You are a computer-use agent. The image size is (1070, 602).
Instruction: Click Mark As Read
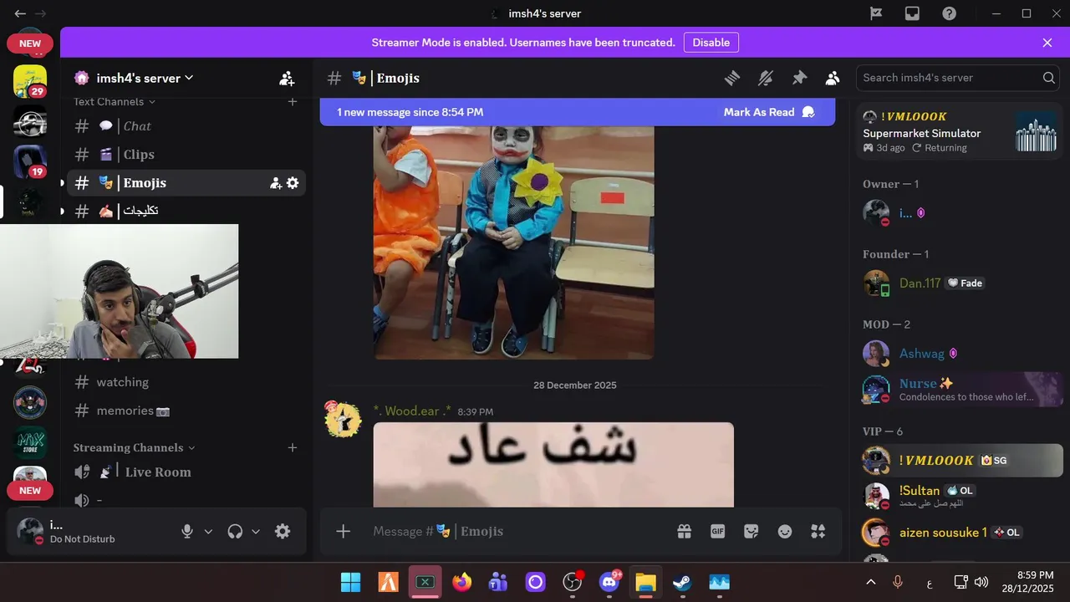(x=769, y=112)
